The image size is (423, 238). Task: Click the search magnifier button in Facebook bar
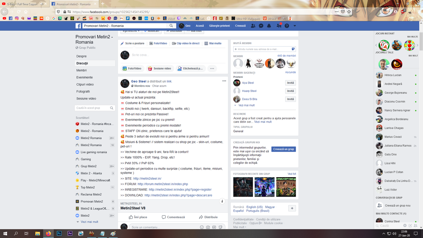click(x=171, y=26)
